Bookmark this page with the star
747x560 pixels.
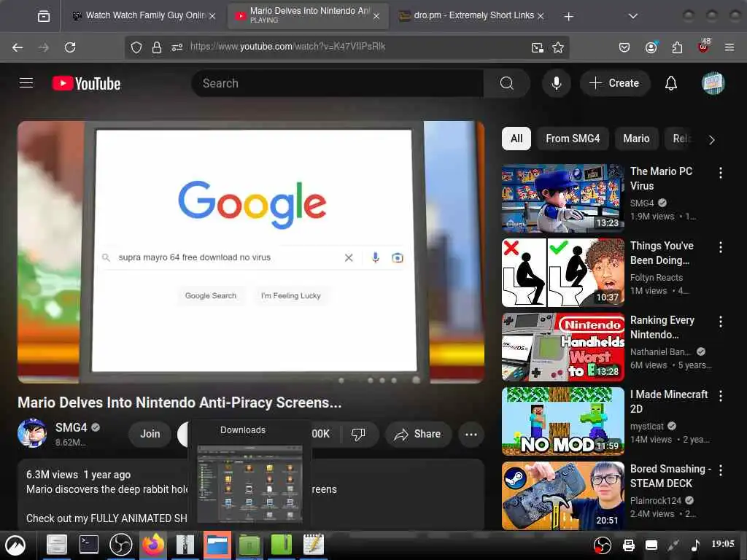[558, 47]
